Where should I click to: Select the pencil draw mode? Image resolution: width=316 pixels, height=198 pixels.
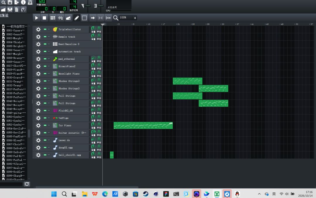(x=77, y=18)
